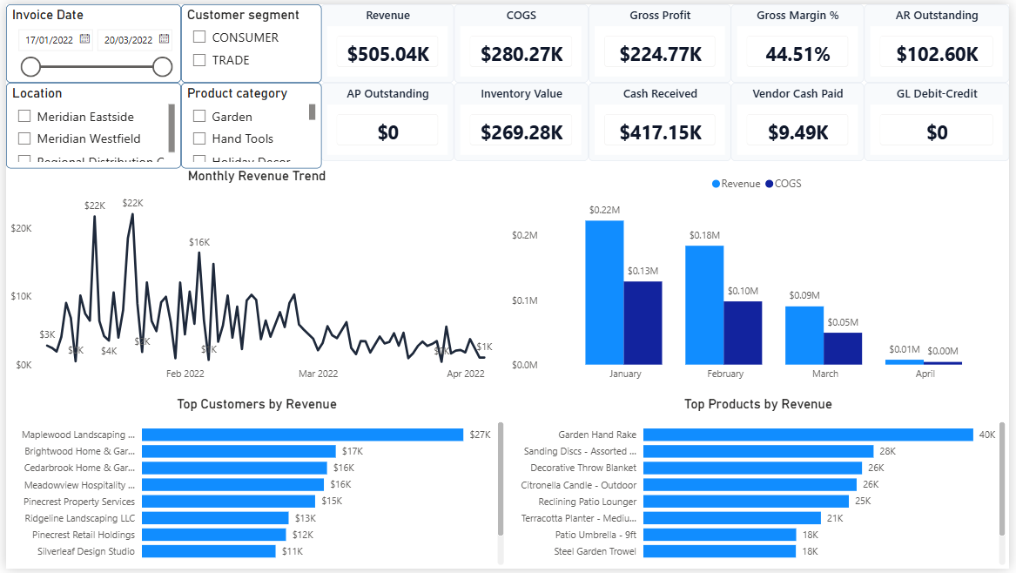Select the Vendor Cash Paid card $9.49K

797,132
